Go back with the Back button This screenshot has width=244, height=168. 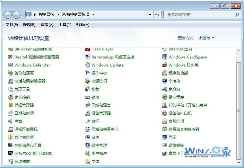click(x=7, y=15)
